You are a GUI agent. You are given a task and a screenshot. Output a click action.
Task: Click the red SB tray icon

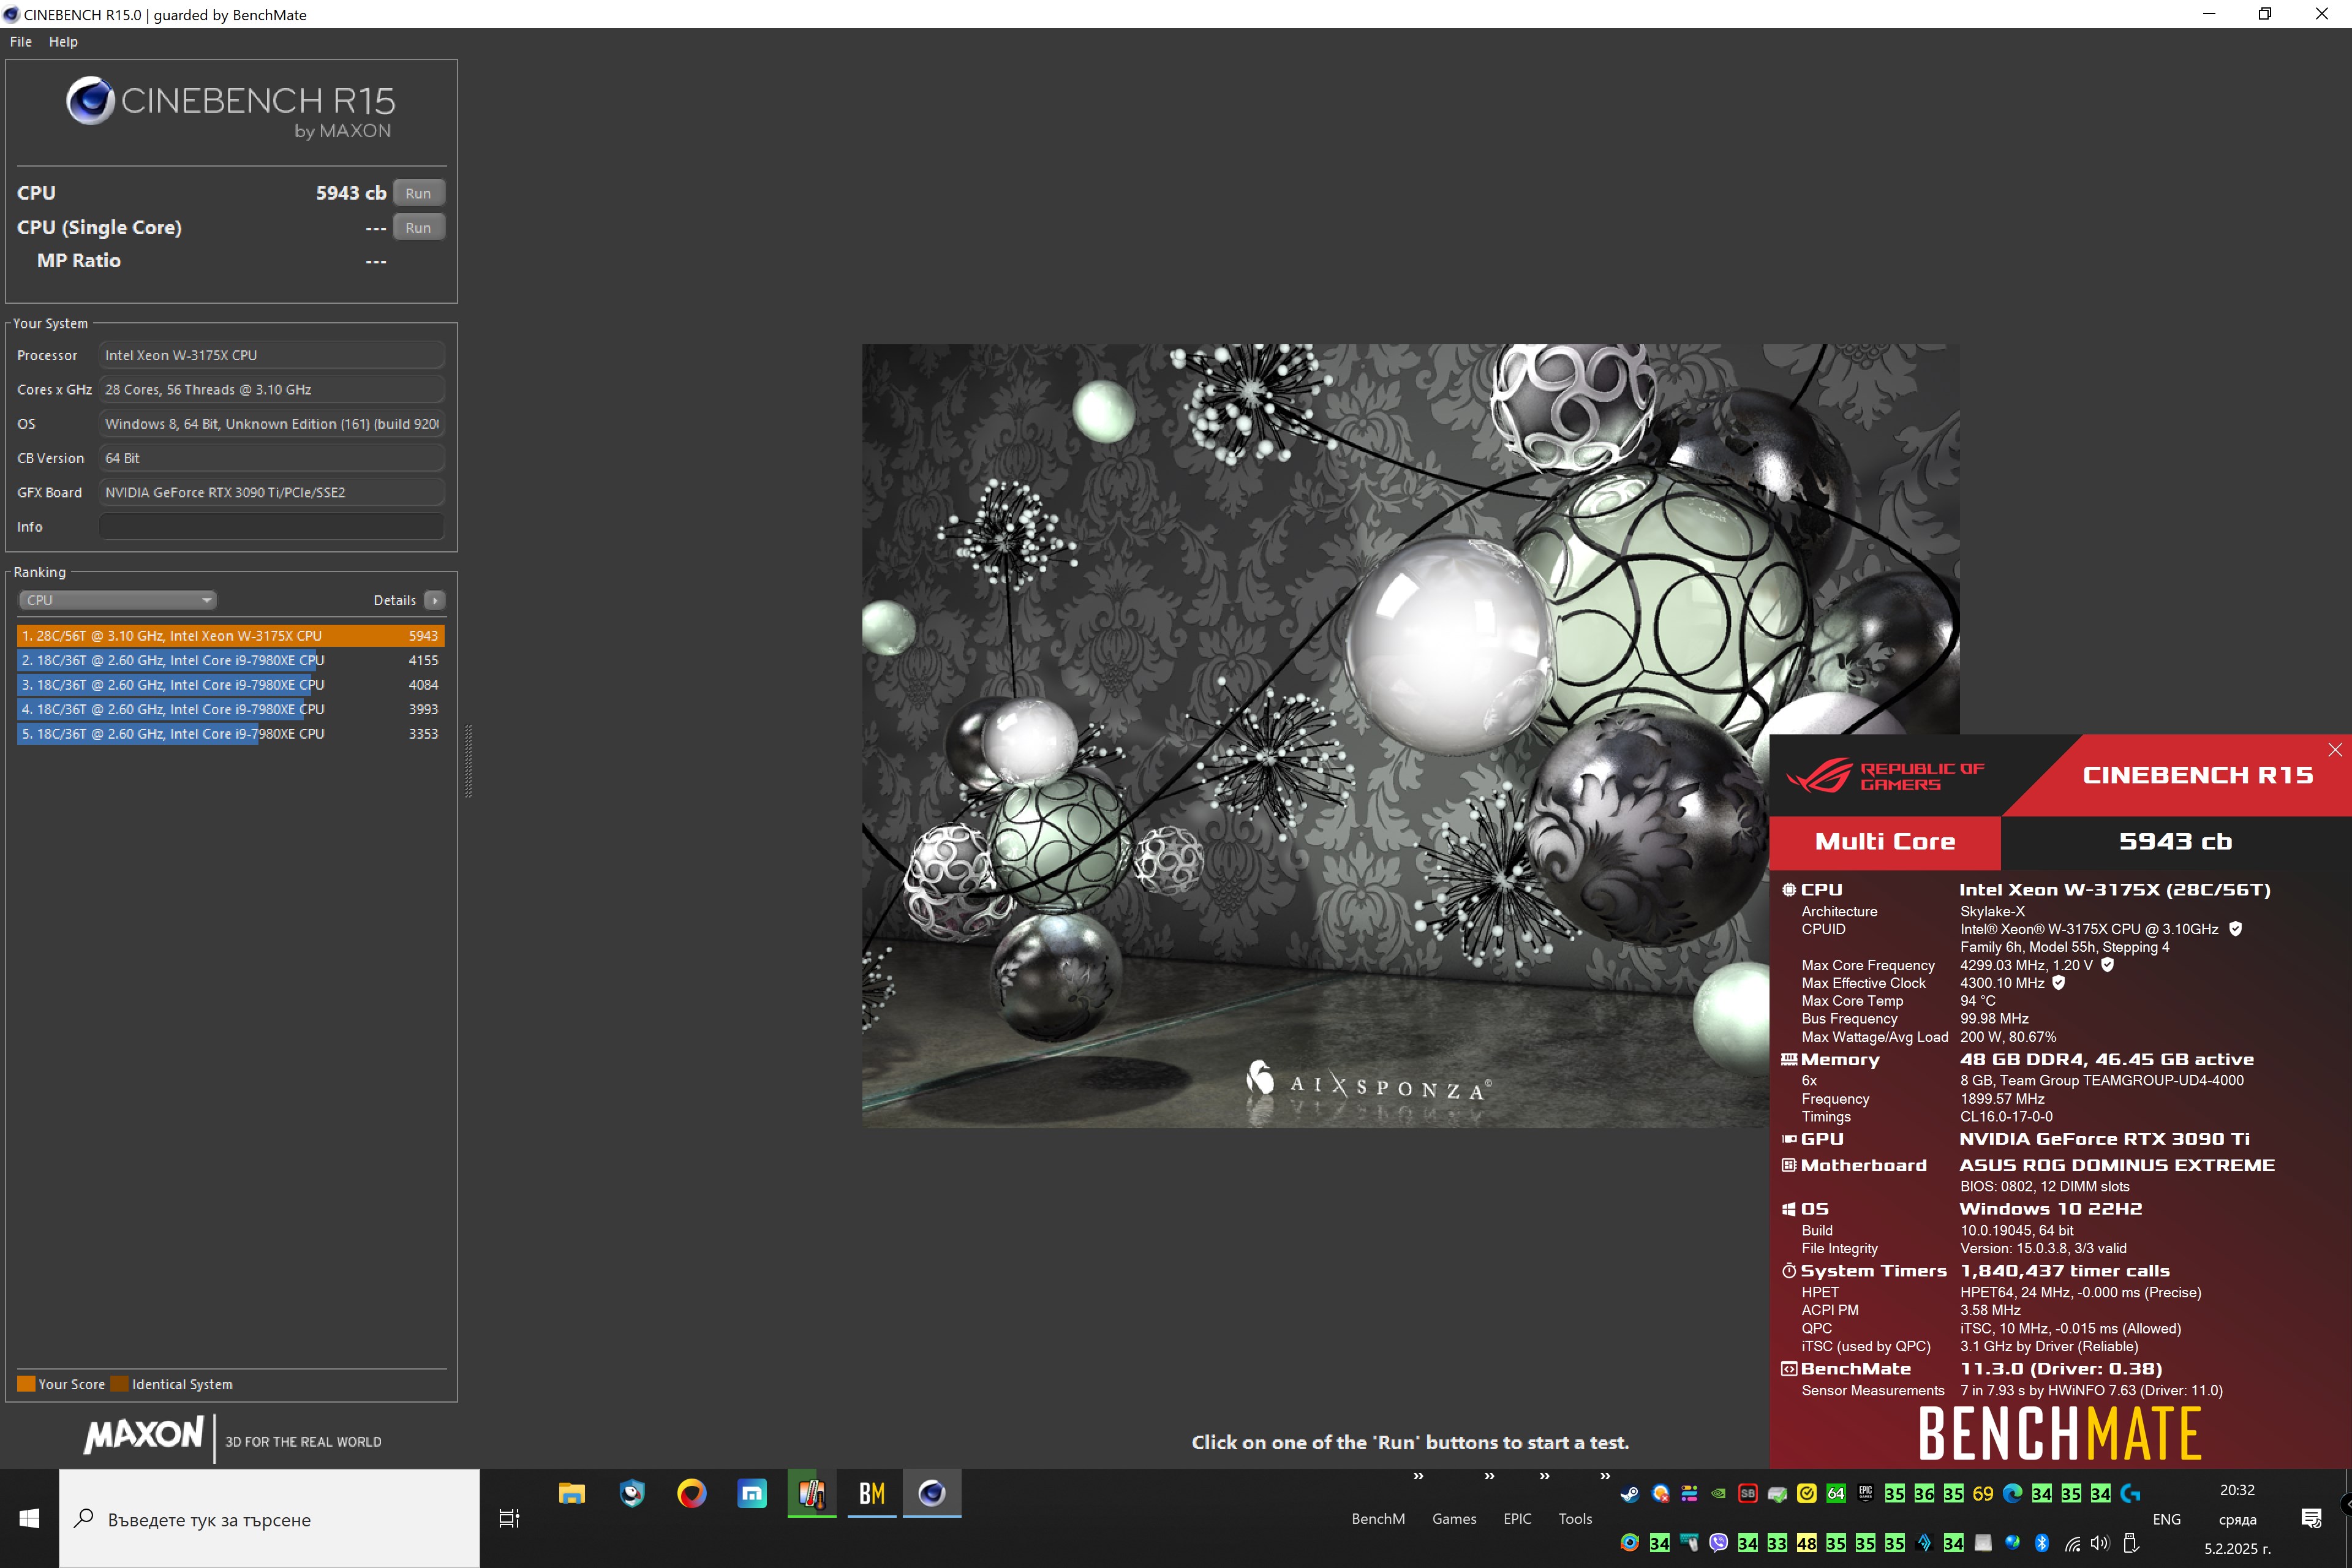1748,1493
